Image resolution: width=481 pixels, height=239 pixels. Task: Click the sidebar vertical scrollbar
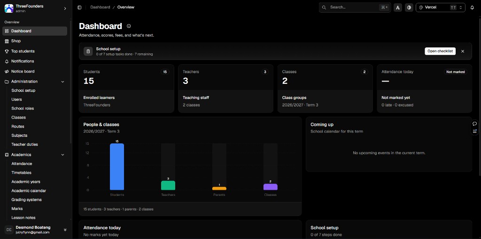point(71,82)
